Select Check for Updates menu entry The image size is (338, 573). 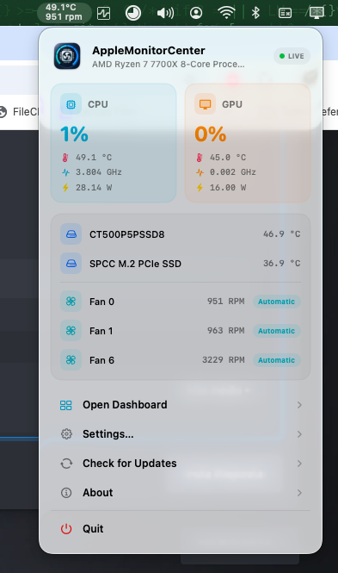(181, 464)
